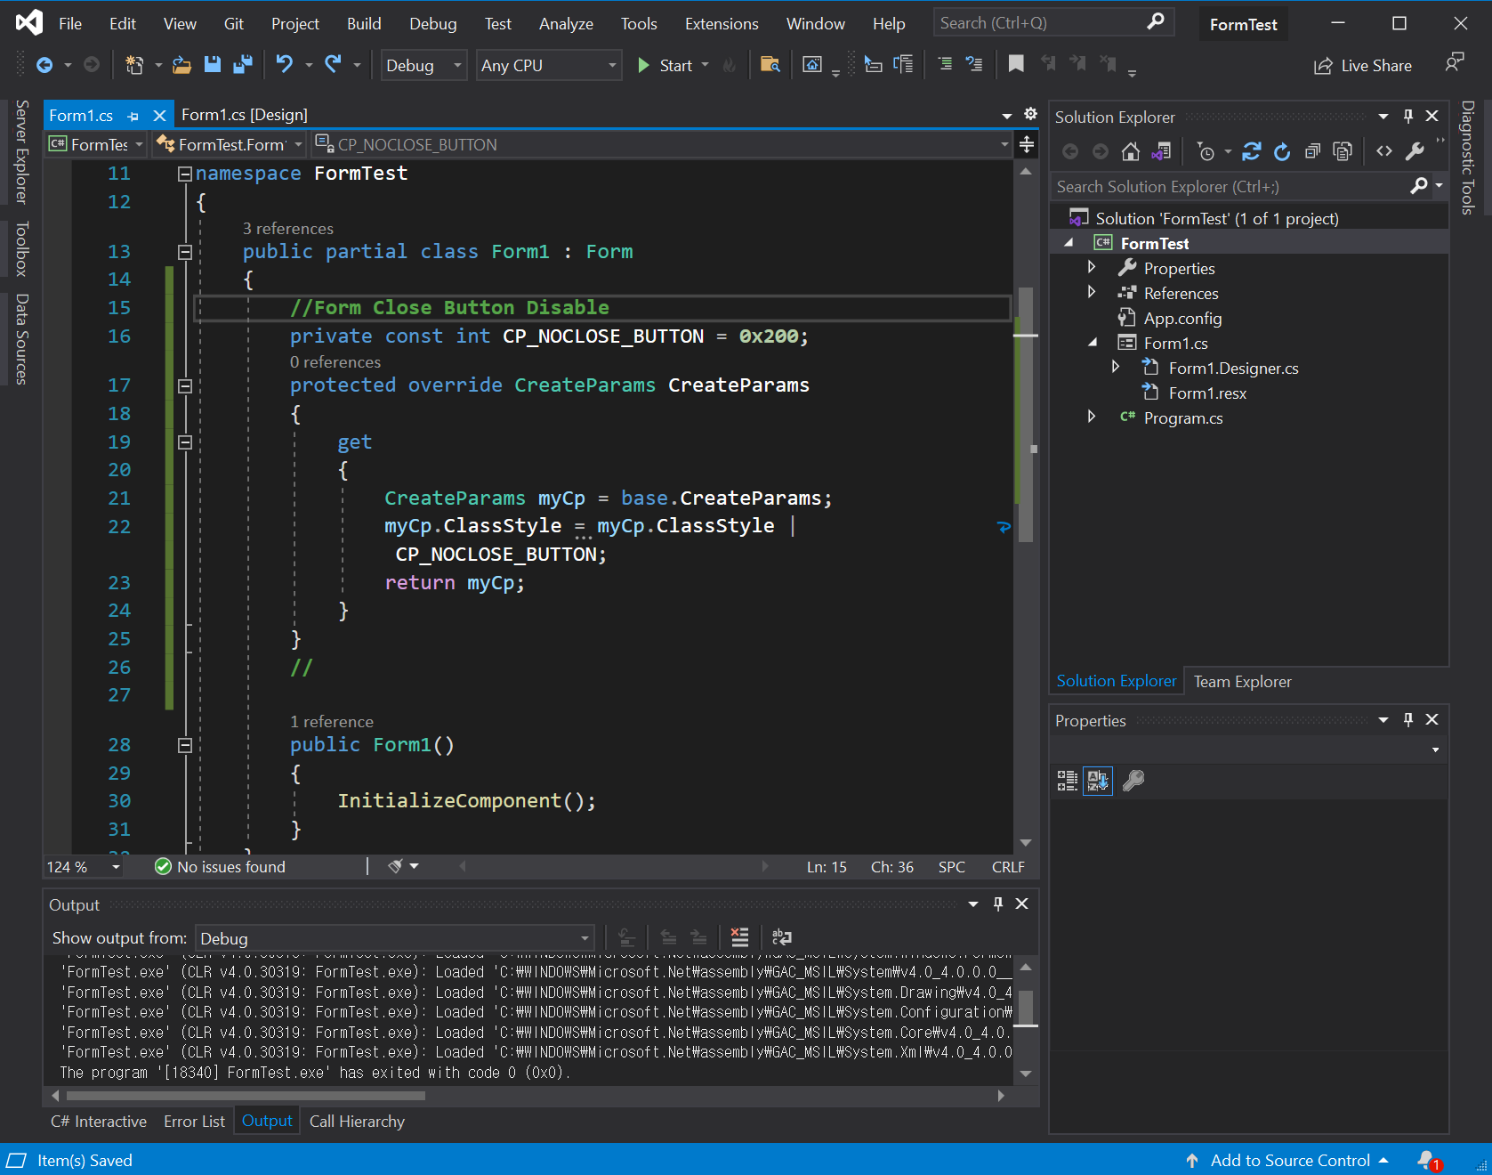
Task: Toggle alphabetical sort in Properties panel
Action: [x=1097, y=781]
